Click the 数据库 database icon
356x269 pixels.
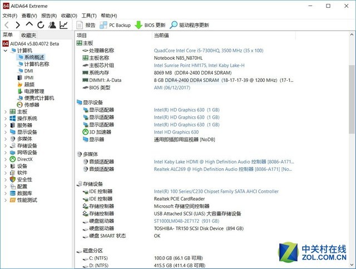pyautogui.click(x=13, y=193)
